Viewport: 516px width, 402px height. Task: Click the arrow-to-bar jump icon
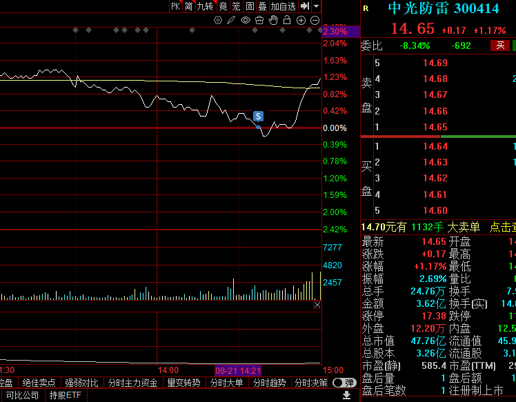coord(305,6)
